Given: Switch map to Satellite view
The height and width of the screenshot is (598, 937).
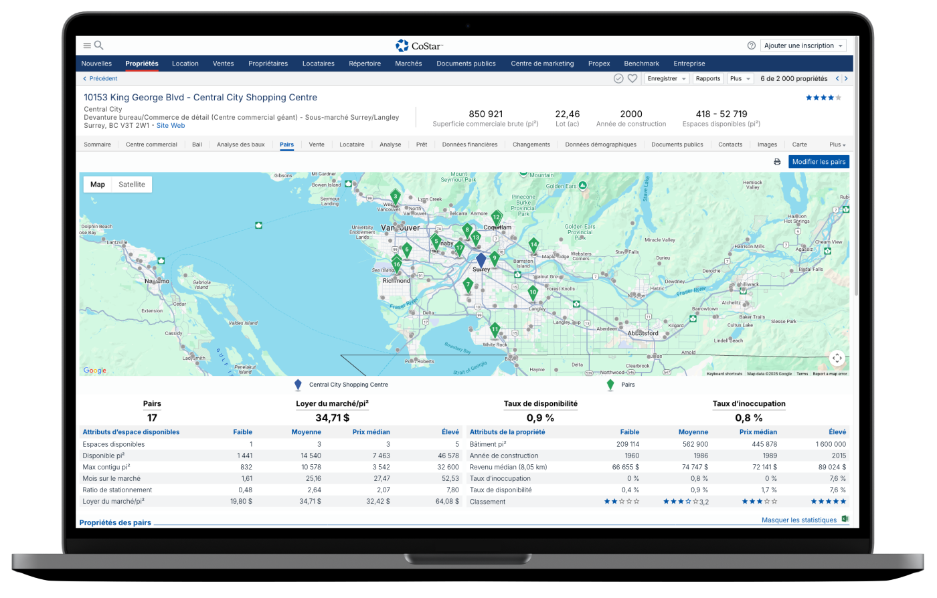Looking at the screenshot, I should pyautogui.click(x=132, y=185).
